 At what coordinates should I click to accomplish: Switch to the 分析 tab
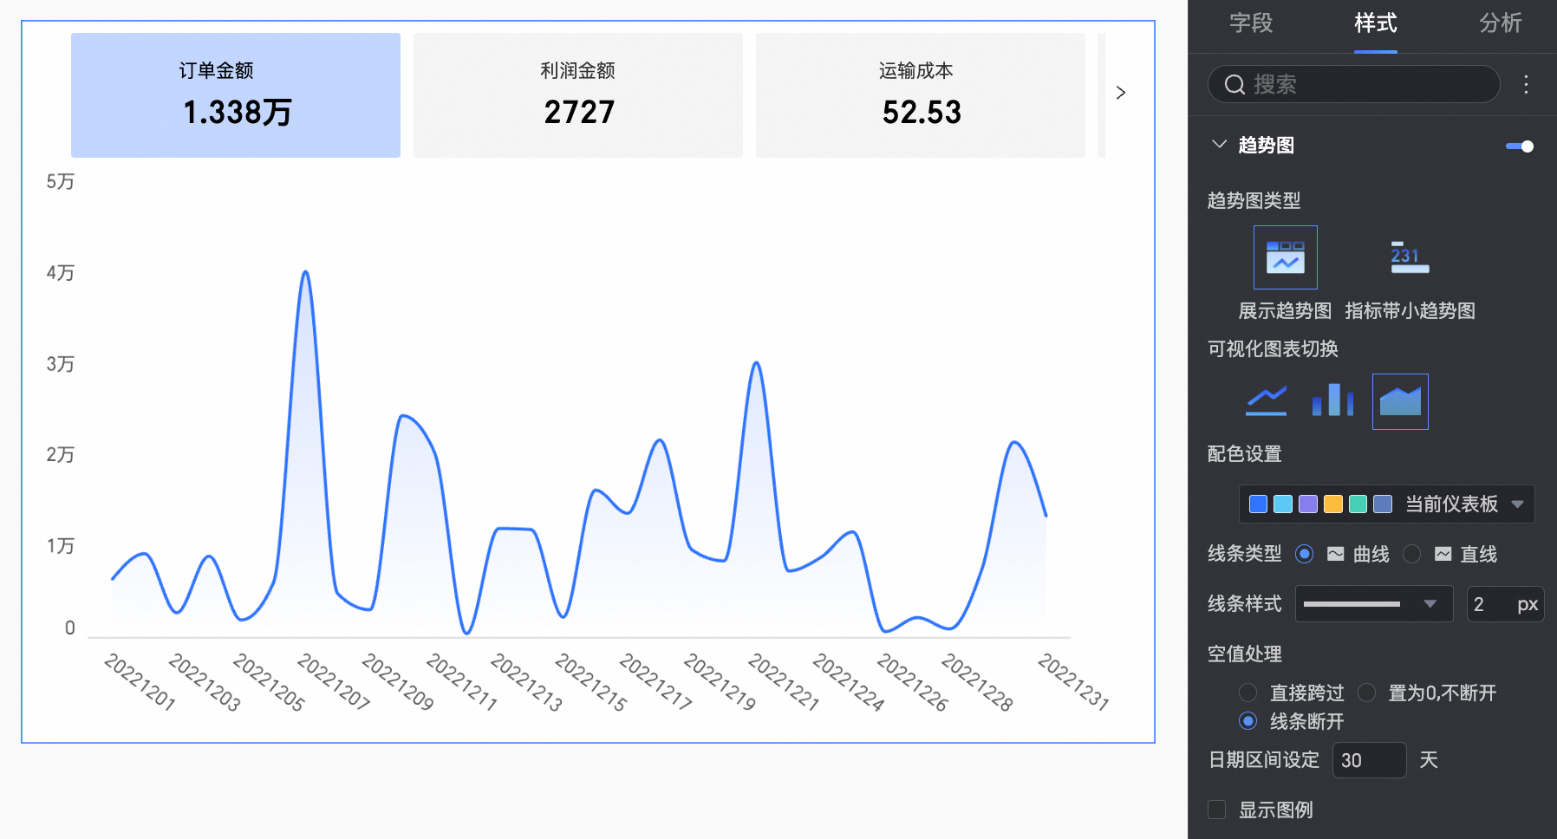pyautogui.click(x=1500, y=23)
